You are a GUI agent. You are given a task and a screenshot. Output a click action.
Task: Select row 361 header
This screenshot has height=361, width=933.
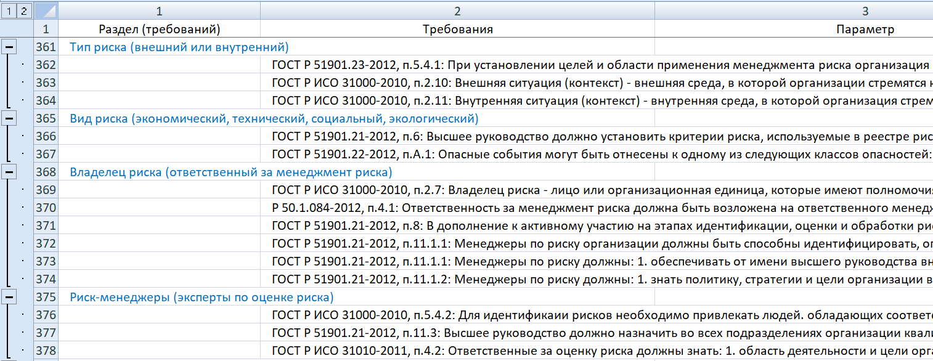pos(46,47)
